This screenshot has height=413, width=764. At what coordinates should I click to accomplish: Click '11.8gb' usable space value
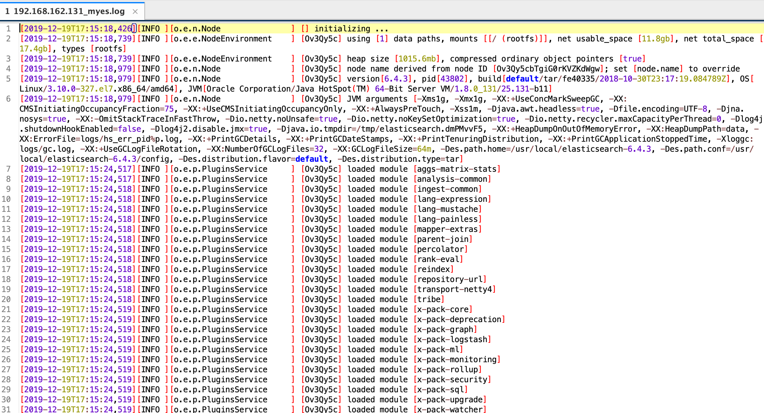point(656,38)
